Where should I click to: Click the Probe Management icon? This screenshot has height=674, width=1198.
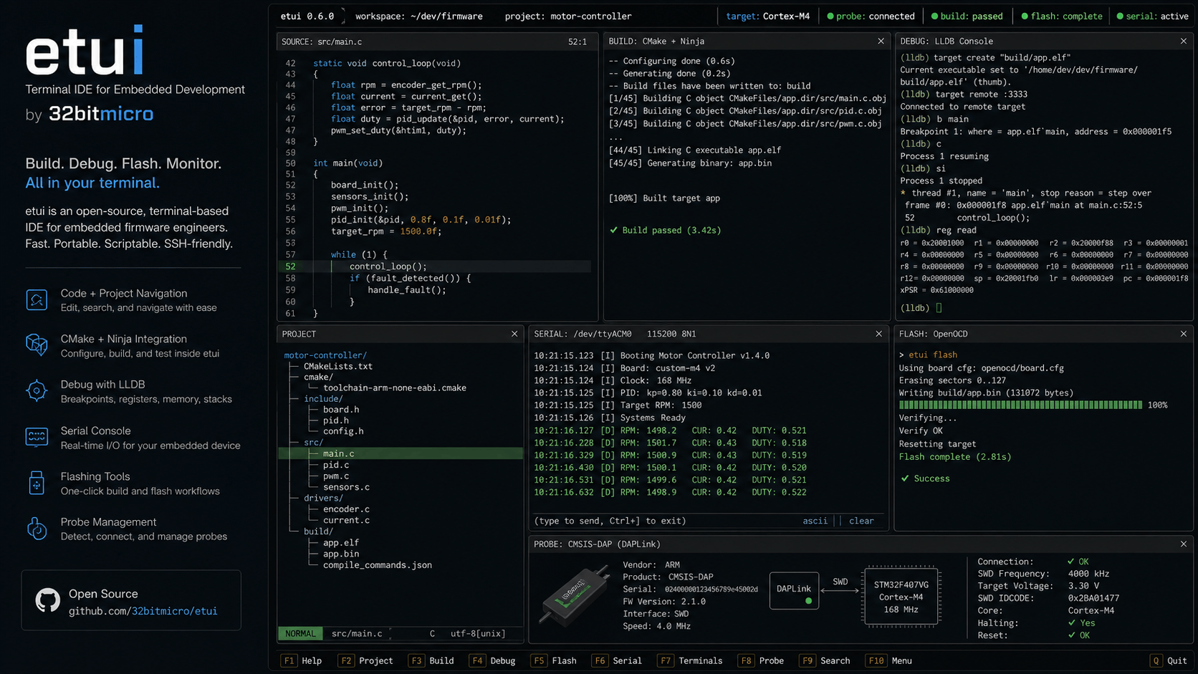[x=37, y=529]
